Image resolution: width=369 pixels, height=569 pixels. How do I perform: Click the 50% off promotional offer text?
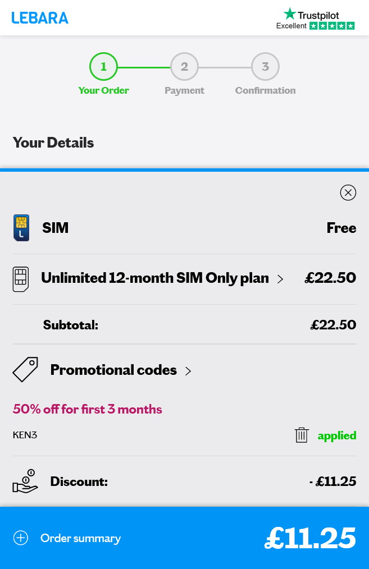[87, 409]
